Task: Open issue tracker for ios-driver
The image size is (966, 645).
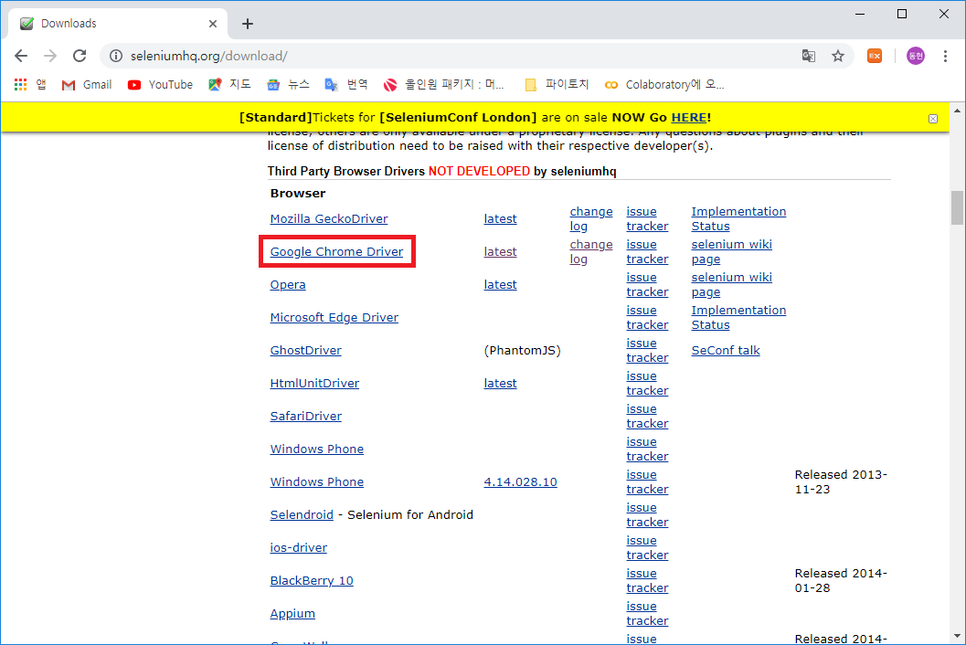Action: tap(647, 547)
